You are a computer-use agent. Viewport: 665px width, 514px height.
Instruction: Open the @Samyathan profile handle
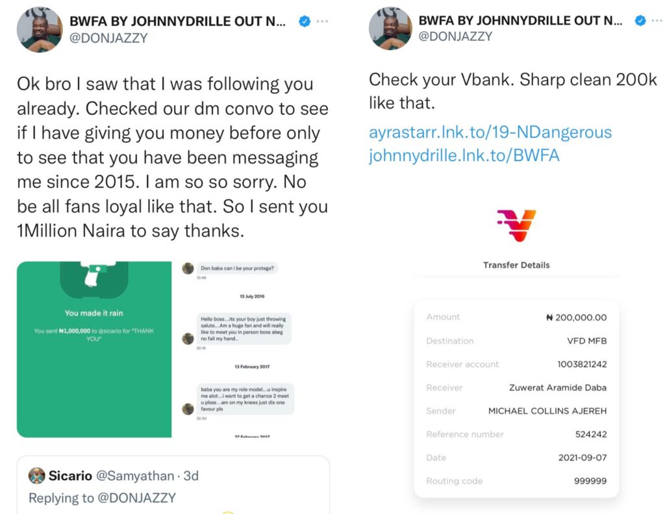(x=136, y=476)
